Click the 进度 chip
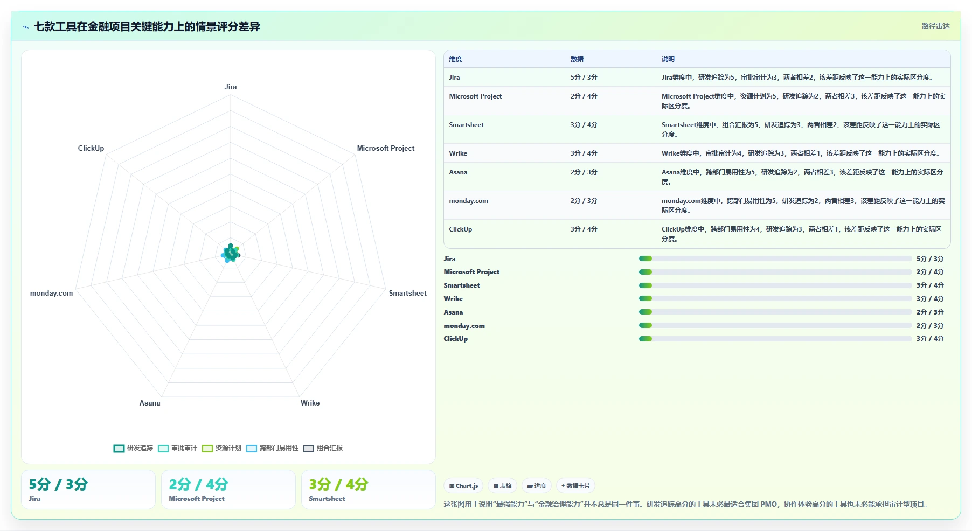 537,486
